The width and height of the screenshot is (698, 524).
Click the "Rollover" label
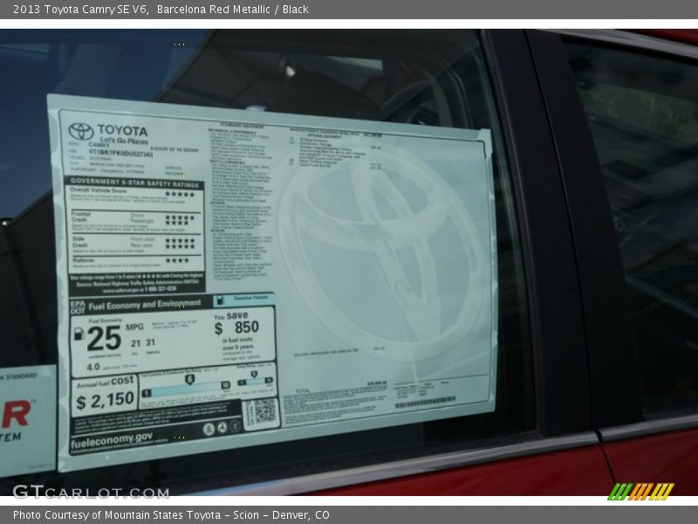pyautogui.click(x=84, y=260)
